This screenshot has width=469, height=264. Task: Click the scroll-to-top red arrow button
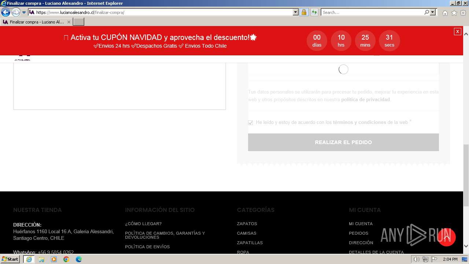[x=447, y=237]
